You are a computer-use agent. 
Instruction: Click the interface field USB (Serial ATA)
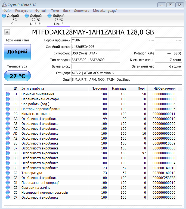tap(96, 53)
